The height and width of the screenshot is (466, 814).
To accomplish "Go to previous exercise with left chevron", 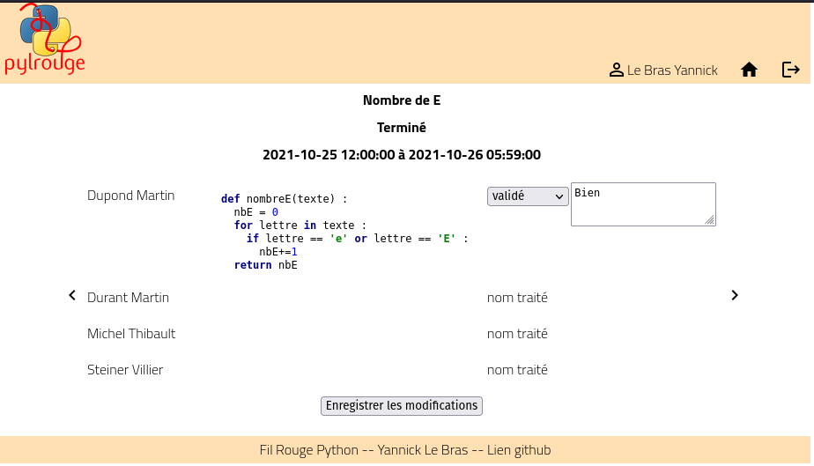I will 72,295.
